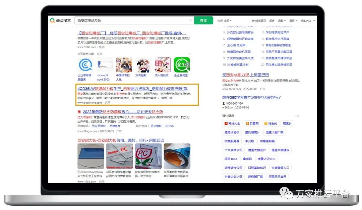Open the 找西安pc耐力板,上阿里巴巴 ad link
This screenshot has width=362, height=210.
coord(245,75)
